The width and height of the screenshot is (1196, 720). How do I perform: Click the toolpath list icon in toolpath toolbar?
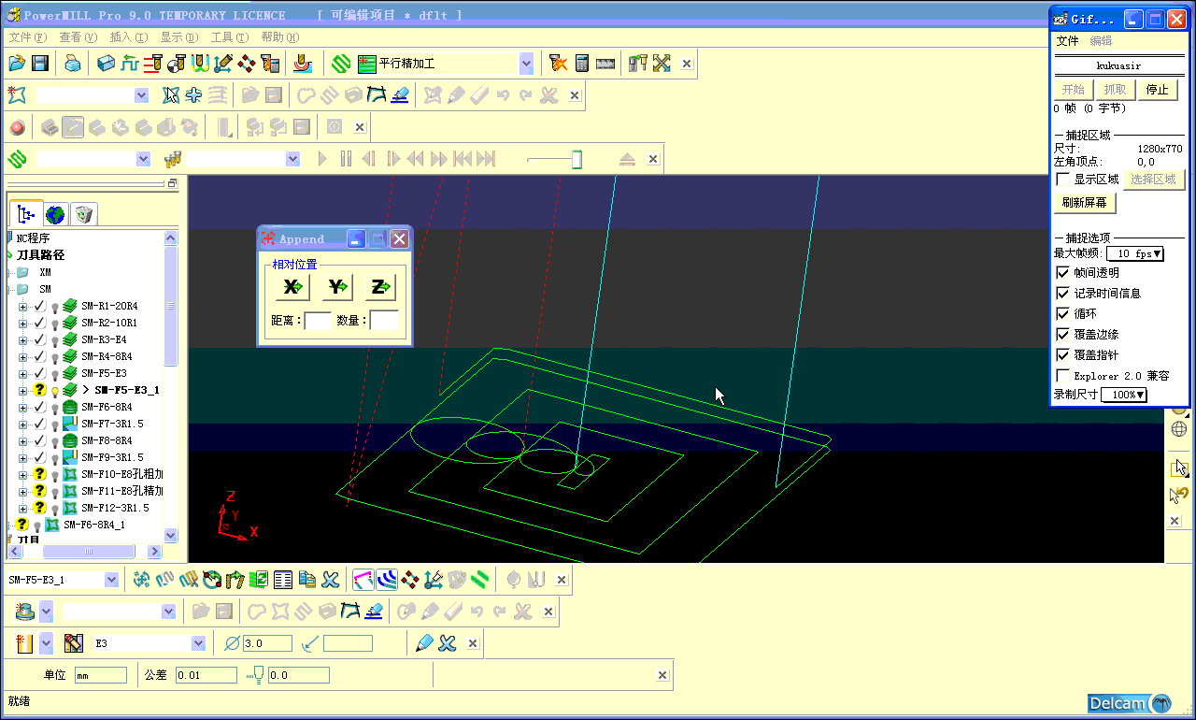click(x=283, y=580)
